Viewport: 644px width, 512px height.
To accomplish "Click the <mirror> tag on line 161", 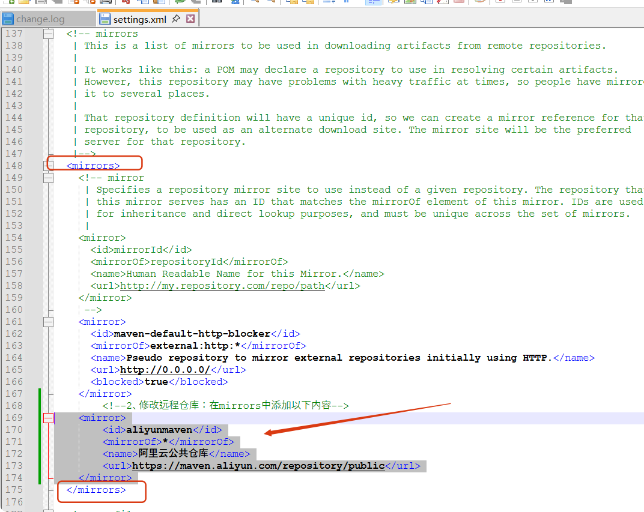I will (x=102, y=322).
